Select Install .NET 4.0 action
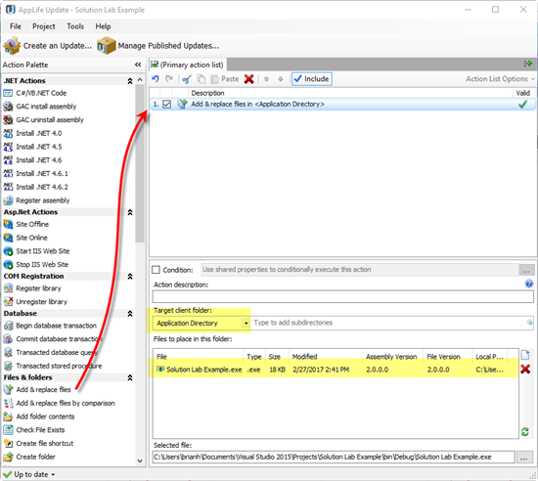 tap(32, 133)
